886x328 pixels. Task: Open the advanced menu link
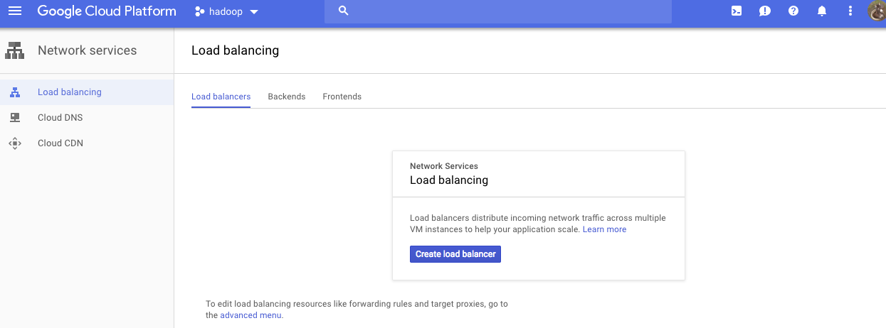pyautogui.click(x=250, y=315)
